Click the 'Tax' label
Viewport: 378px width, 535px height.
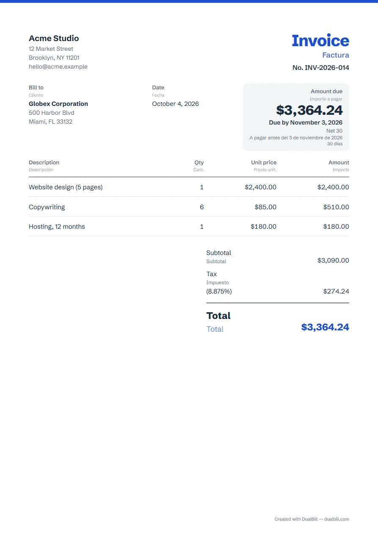pos(211,274)
